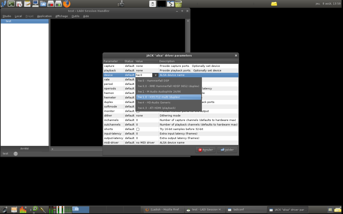Open the Aide menu
The image size is (343, 214).
click(x=86, y=16)
